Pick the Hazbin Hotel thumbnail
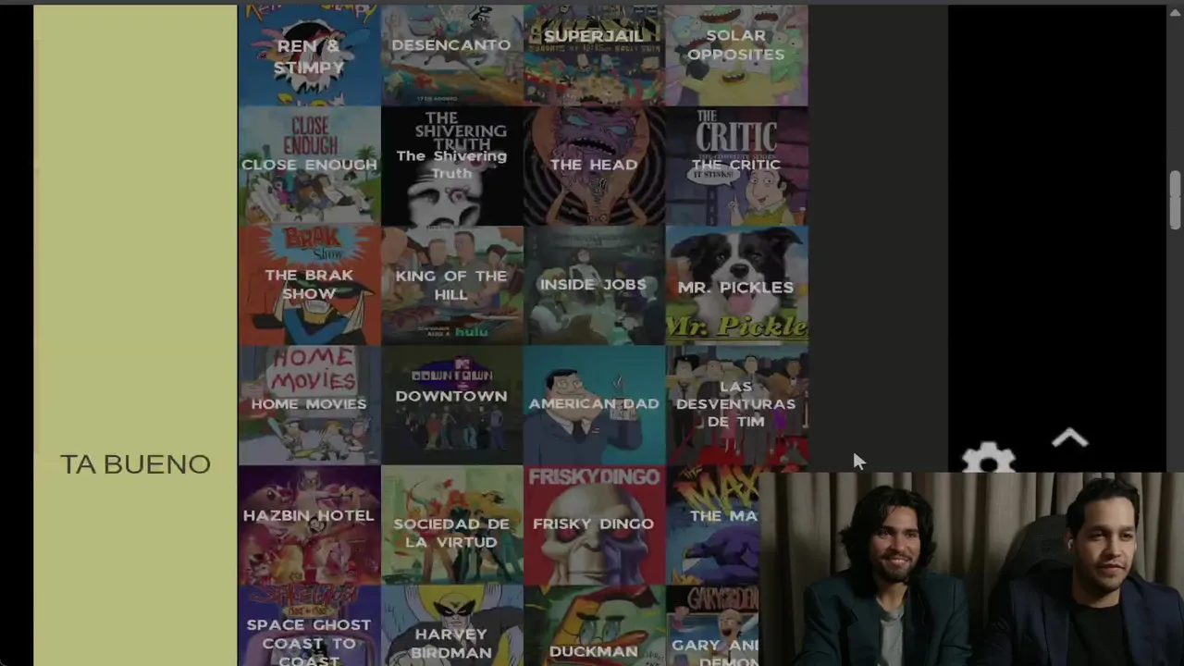 [309, 524]
